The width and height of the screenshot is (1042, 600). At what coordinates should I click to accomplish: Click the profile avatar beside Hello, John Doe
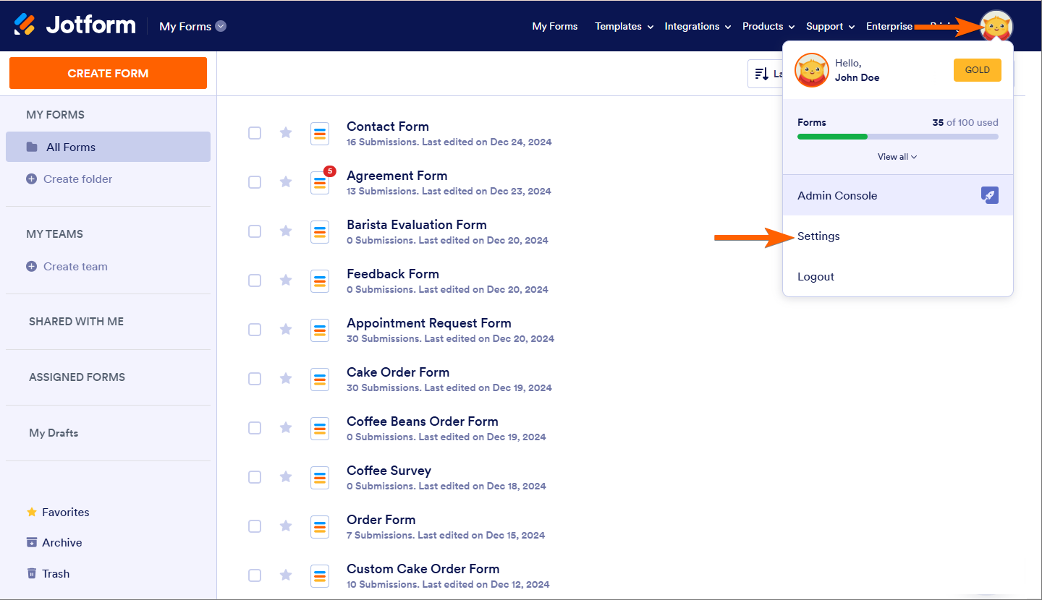pos(812,70)
